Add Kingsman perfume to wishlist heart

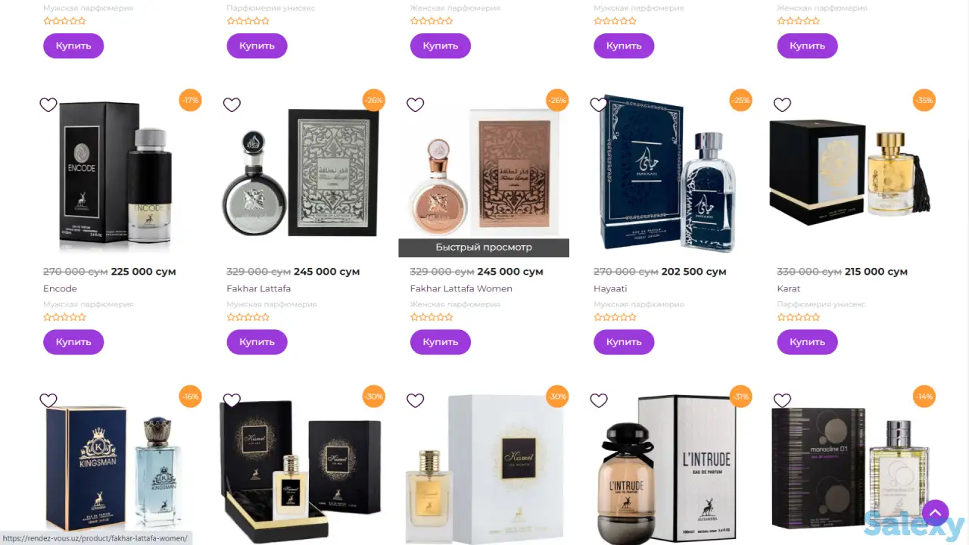(48, 400)
